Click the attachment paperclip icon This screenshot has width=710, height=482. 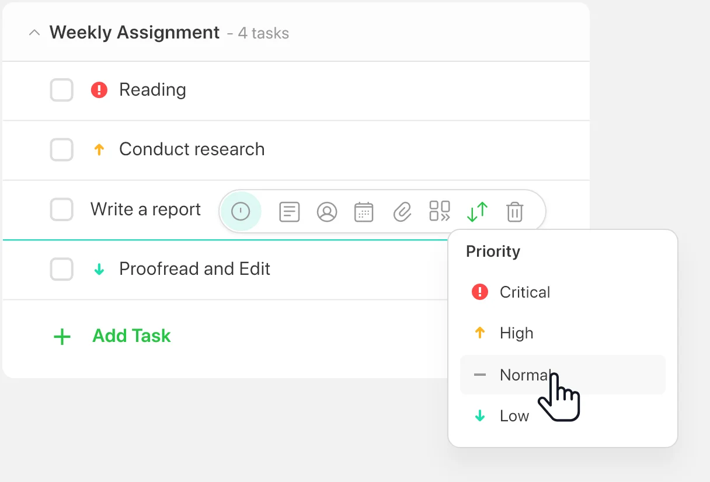(402, 211)
